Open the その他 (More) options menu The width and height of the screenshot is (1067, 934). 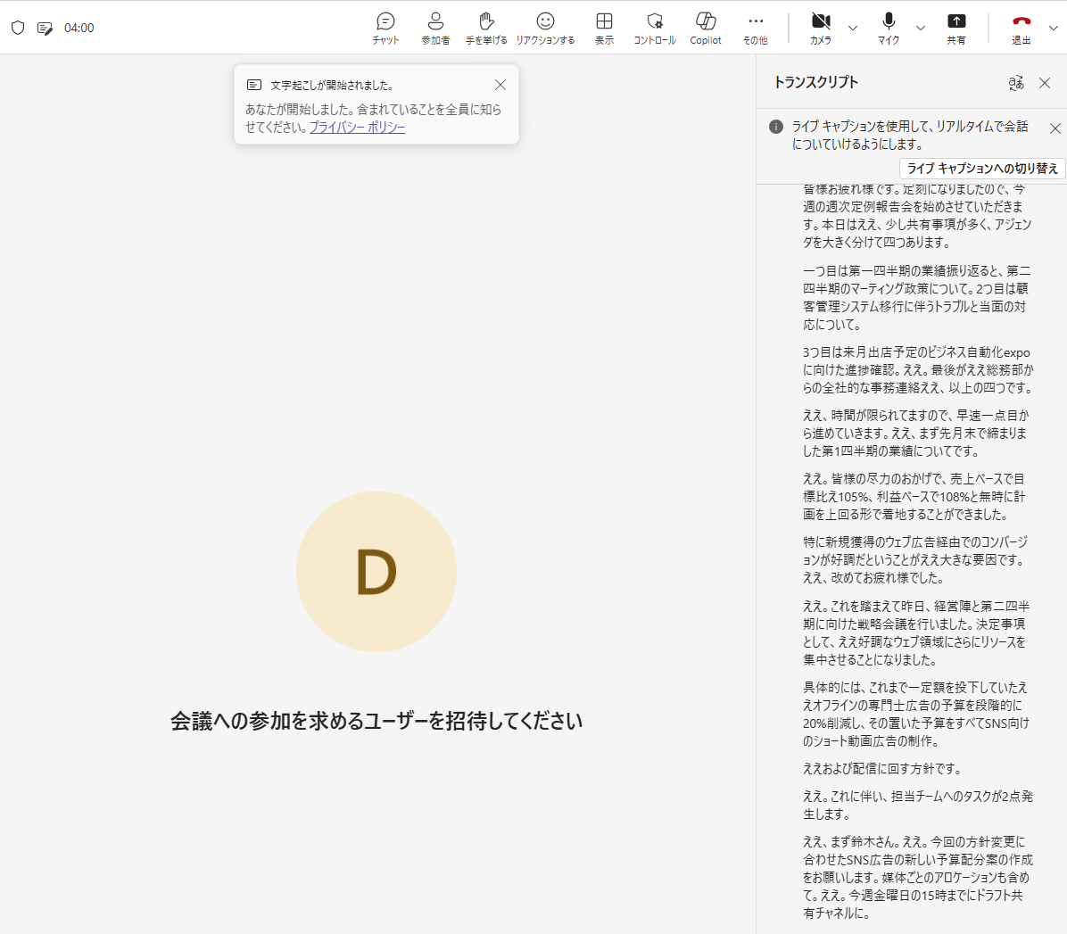pyautogui.click(x=756, y=28)
